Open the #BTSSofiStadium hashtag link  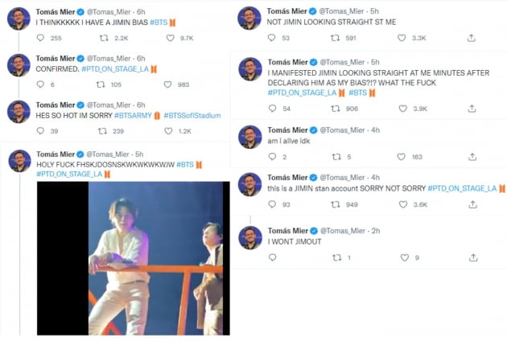point(192,115)
